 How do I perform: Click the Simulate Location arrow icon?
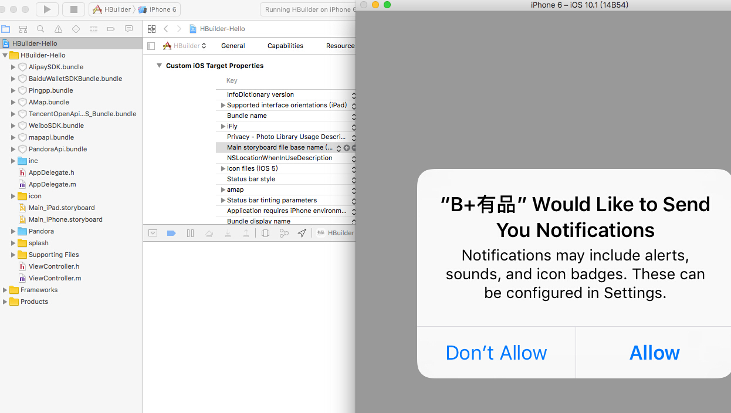coord(302,233)
